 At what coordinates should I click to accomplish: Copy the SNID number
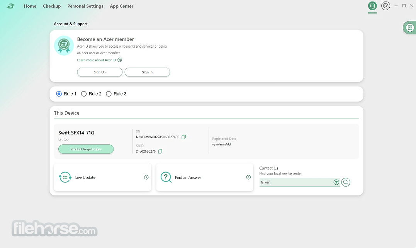coord(160,151)
